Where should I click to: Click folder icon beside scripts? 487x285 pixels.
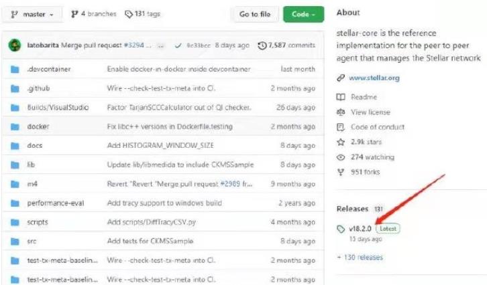coord(15,222)
